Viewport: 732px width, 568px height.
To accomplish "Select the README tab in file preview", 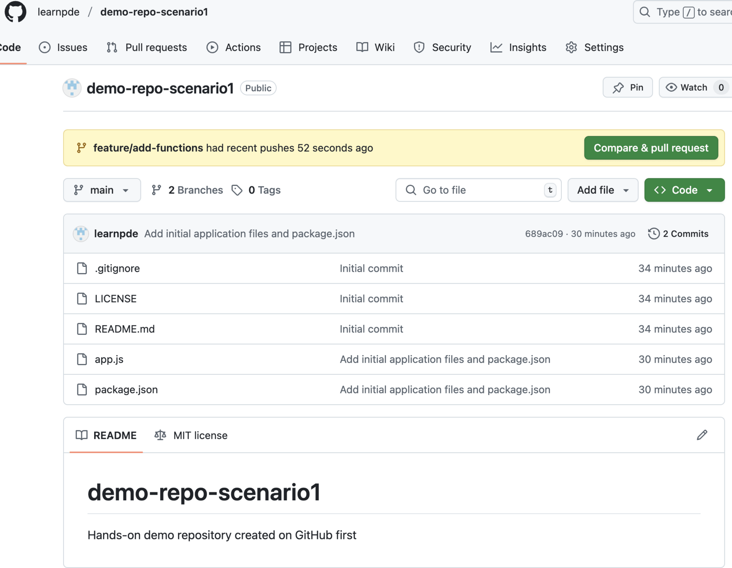I will (106, 435).
